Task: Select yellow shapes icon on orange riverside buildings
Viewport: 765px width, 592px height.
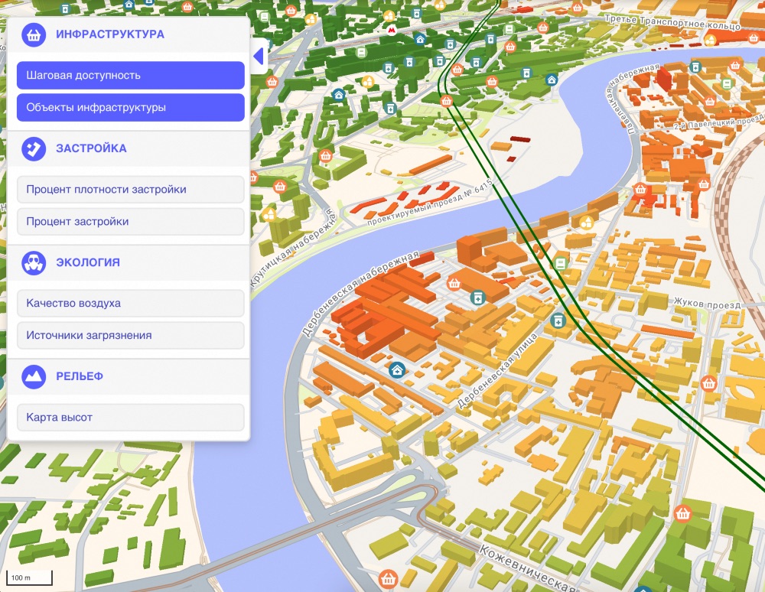Action: pyautogui.click(x=587, y=223)
